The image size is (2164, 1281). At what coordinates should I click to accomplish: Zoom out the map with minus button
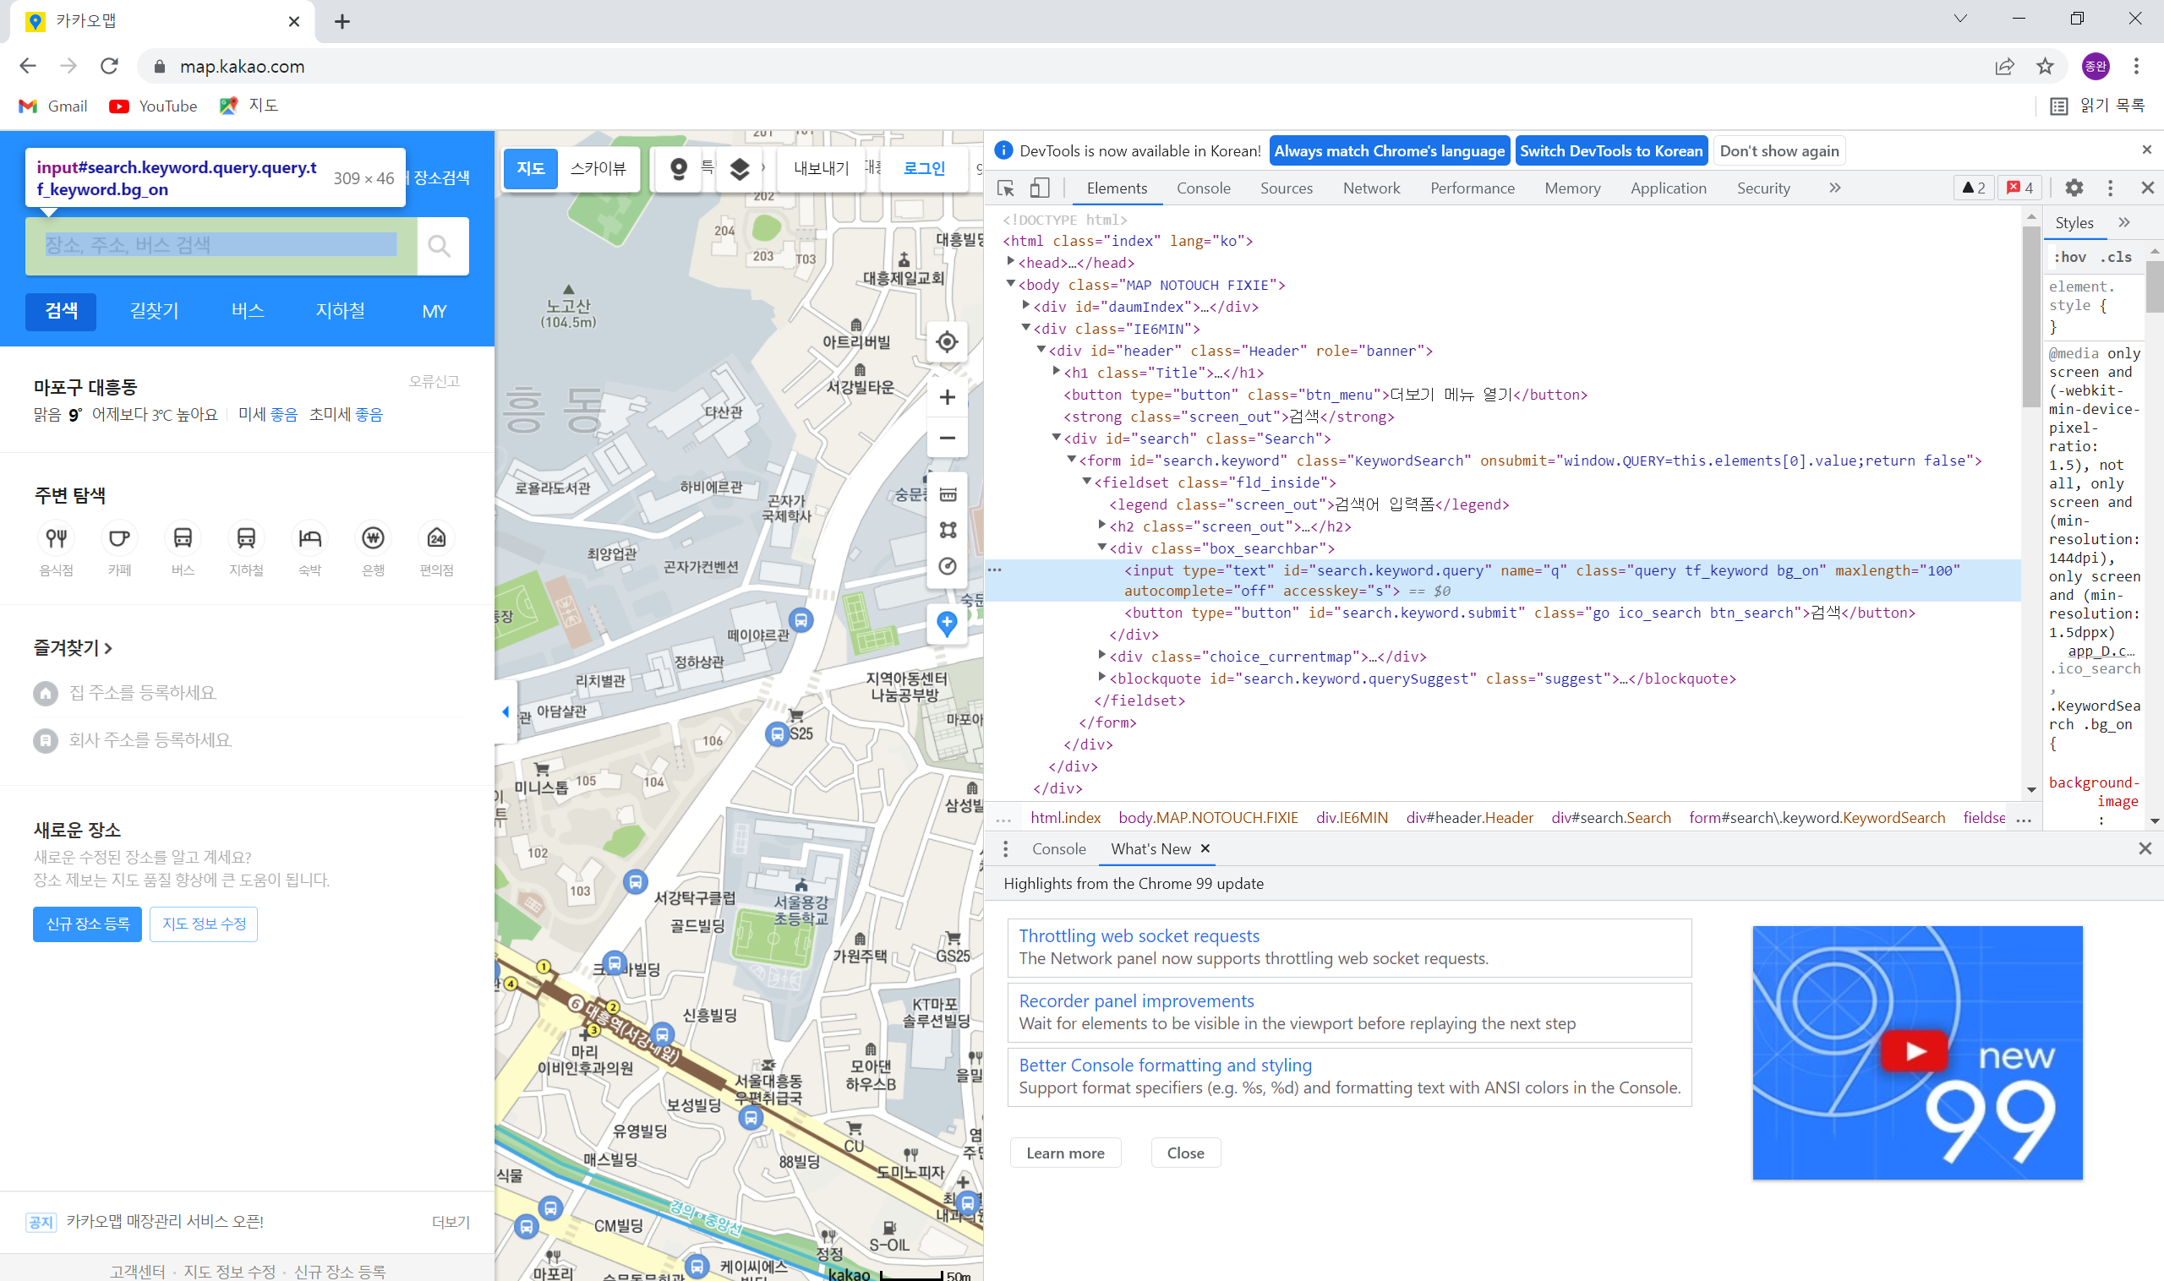coord(947,439)
